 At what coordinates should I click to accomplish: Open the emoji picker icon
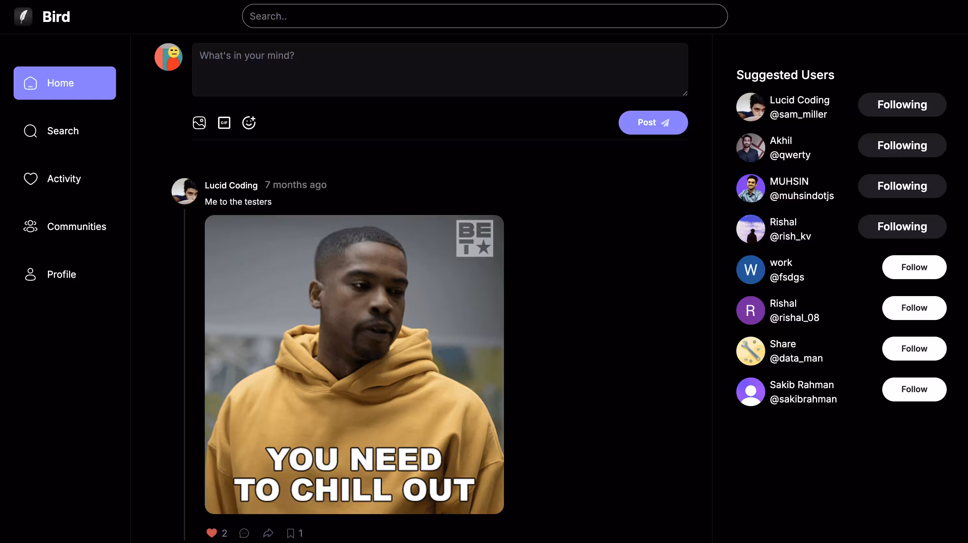[x=249, y=123]
